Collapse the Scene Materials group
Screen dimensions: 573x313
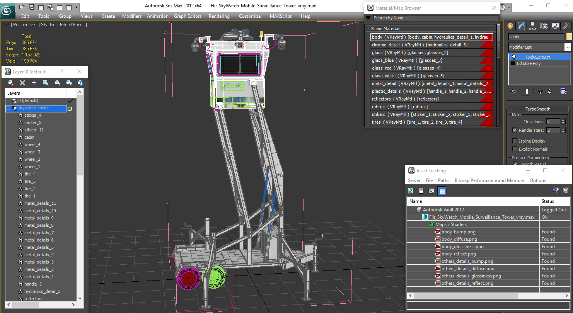tap(368, 29)
